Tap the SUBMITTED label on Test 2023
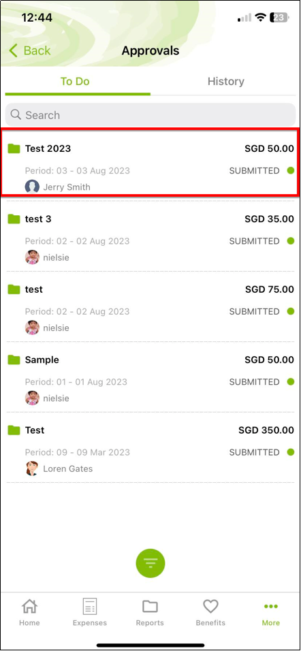Screen dimensions: 301x651 (255, 171)
